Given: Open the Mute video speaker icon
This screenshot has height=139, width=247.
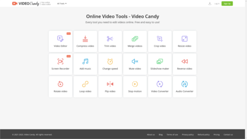Looking at the screenshot, I should click(x=135, y=61).
